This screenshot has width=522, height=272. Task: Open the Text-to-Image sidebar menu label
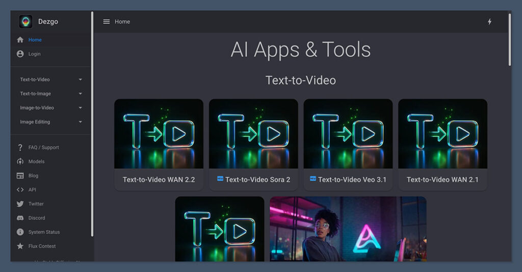tap(36, 94)
